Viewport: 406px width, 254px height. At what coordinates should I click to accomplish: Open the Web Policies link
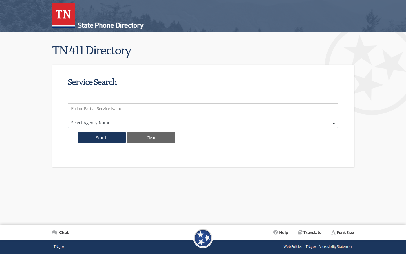click(x=293, y=246)
